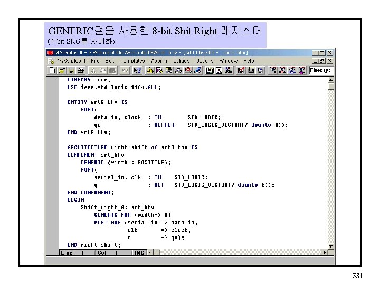
Task: Click Project Save and Check icon with red checkmark
Action: tap(241, 70)
